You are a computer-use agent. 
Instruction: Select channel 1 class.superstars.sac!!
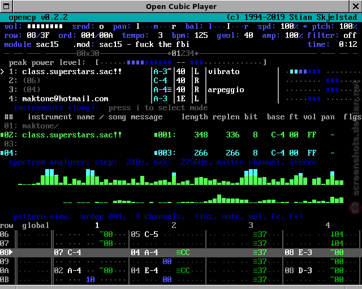point(72,72)
